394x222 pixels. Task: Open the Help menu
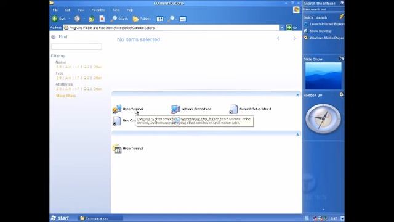coord(130,10)
